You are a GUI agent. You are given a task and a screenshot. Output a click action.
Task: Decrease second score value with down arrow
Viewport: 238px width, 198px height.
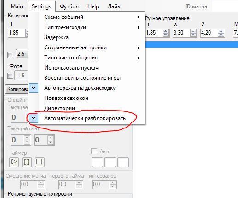click(x=51, y=142)
